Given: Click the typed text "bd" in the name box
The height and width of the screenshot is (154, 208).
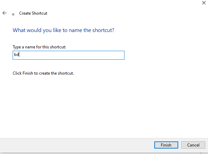Looking at the screenshot, I should tap(16, 55).
